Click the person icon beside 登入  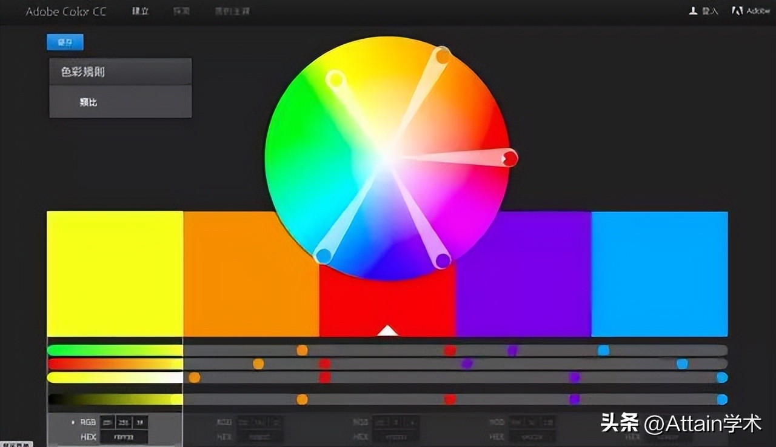pyautogui.click(x=693, y=11)
